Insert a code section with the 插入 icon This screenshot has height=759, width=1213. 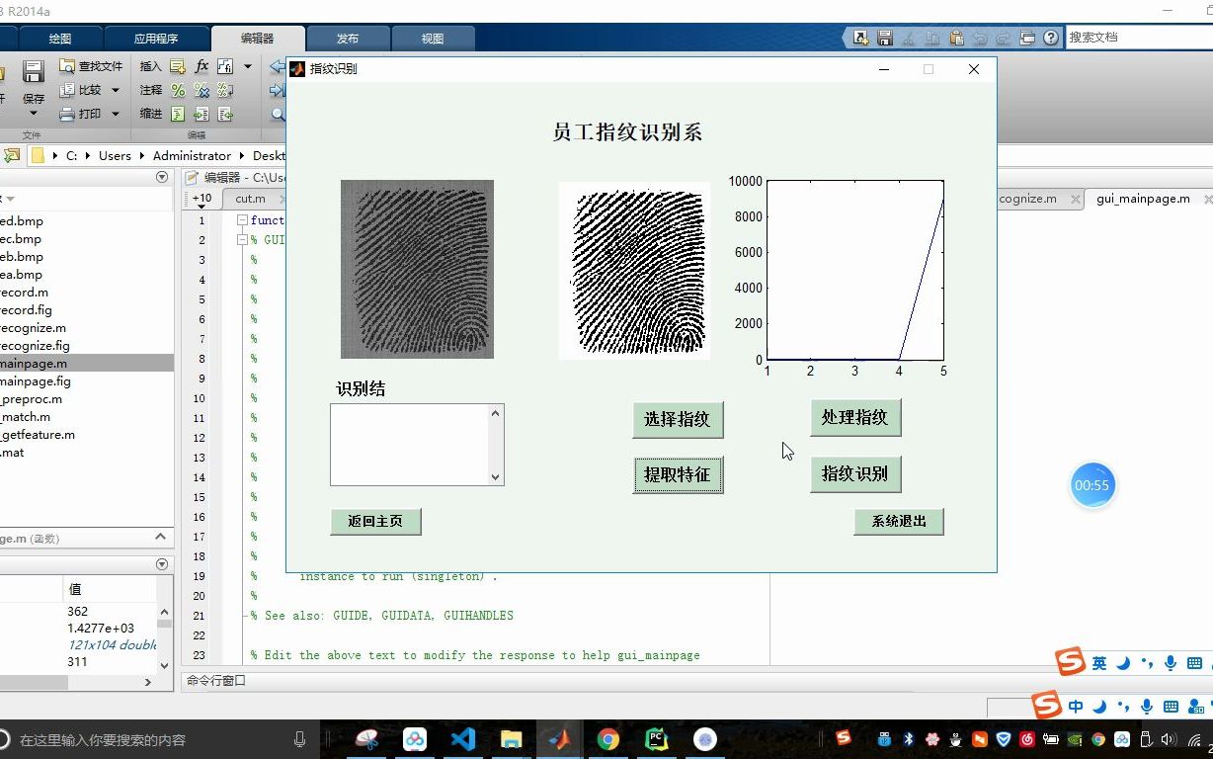(176, 66)
